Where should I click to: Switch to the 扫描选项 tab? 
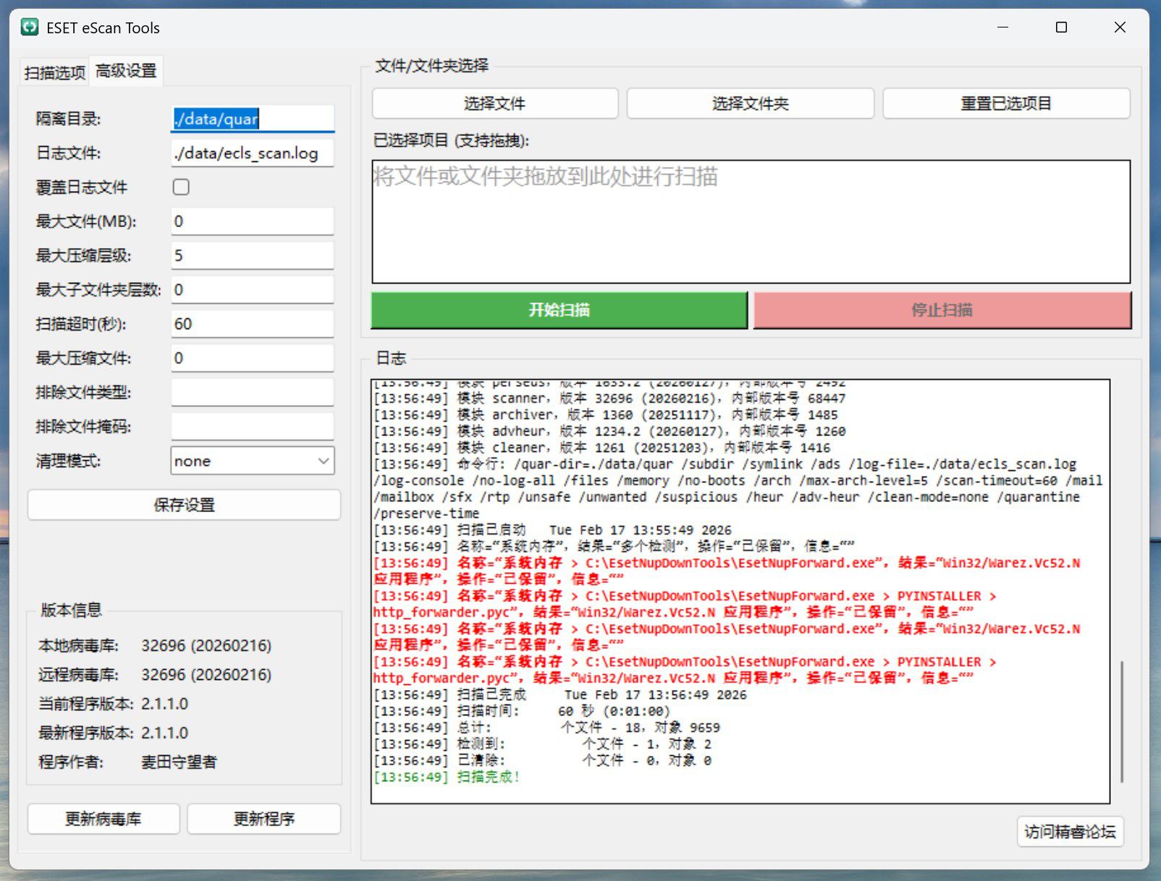tap(54, 72)
